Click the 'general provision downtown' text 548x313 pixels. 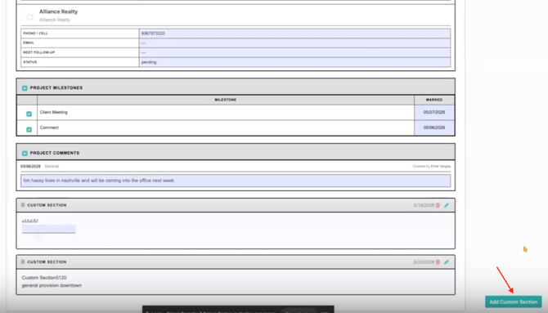click(x=52, y=285)
